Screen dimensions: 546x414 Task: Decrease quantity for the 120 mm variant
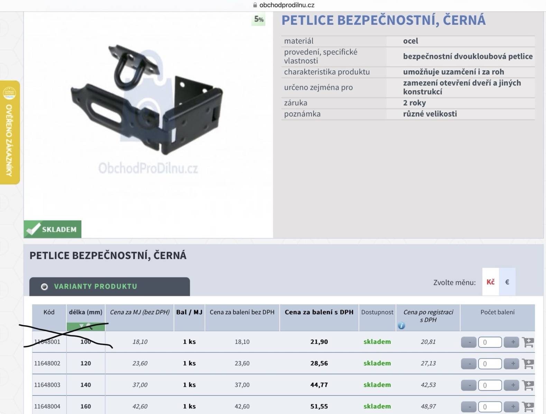point(469,364)
